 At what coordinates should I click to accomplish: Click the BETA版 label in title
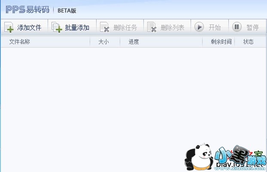67,11
